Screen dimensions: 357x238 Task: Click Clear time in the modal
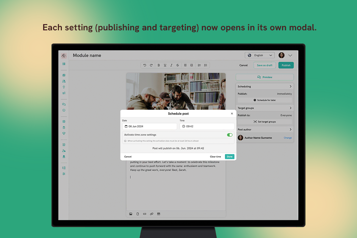pos(215,156)
